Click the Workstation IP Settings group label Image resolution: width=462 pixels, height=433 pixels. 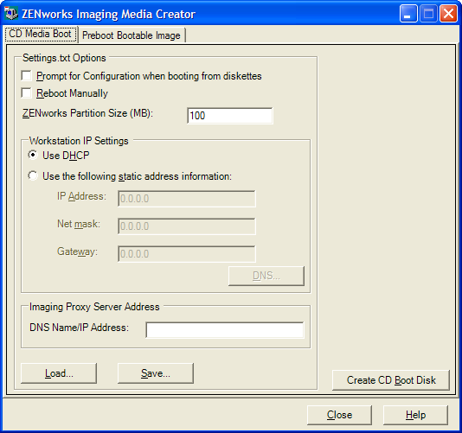pos(79,141)
